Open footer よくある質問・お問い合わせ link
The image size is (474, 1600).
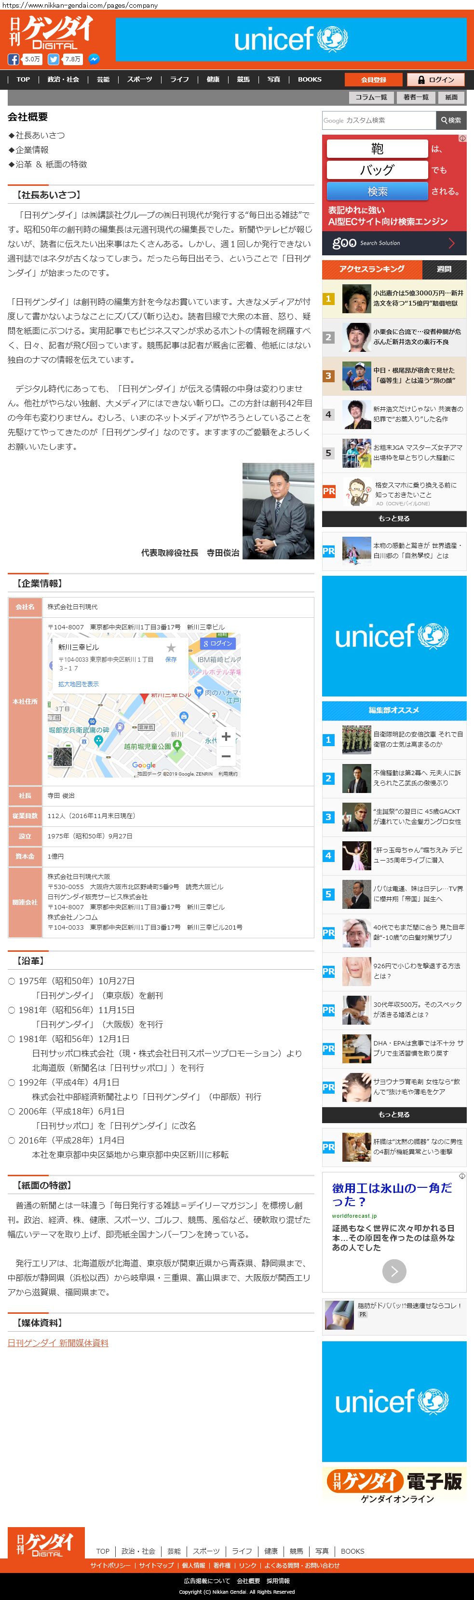pos(302,1566)
